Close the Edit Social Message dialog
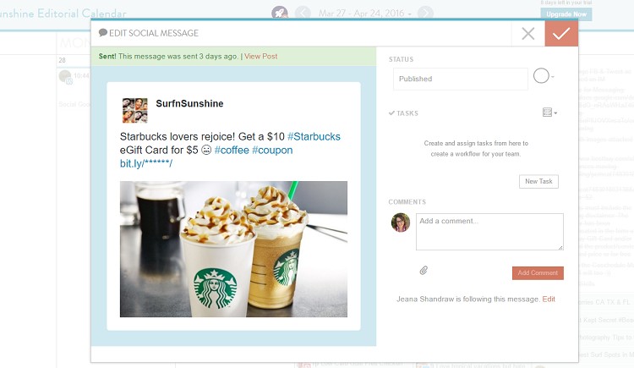 click(x=528, y=34)
